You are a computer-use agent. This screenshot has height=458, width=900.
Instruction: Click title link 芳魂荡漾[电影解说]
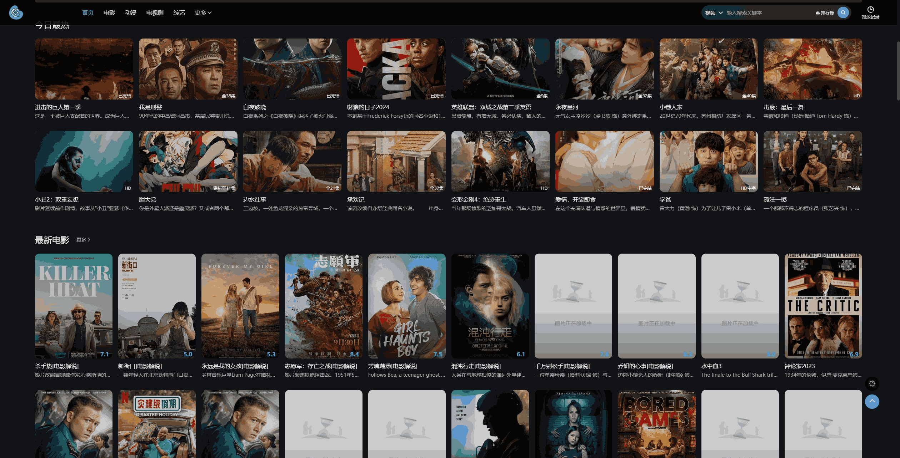click(393, 366)
